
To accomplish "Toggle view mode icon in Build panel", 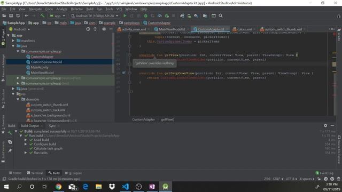I will [x=10, y=142].
